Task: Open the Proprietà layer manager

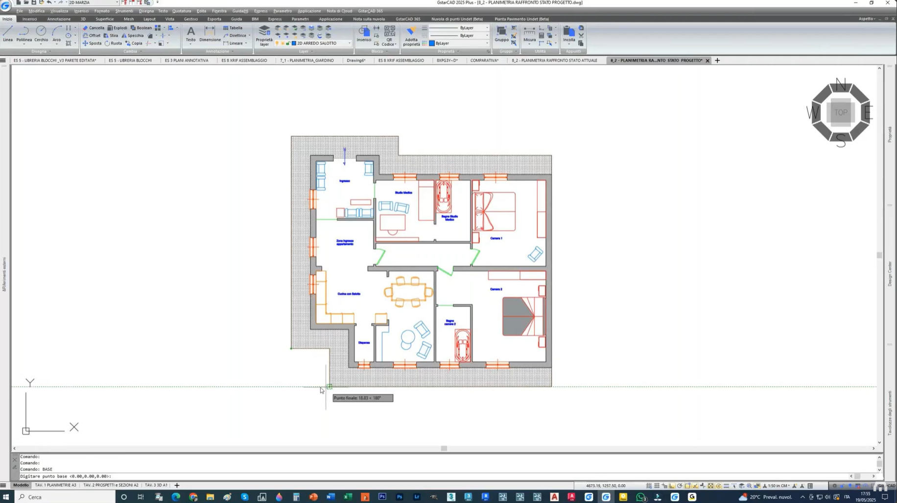Action: 264,35
